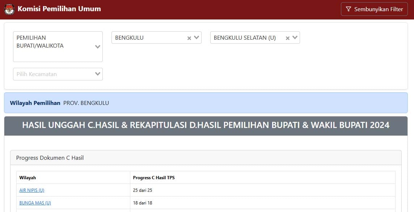Clear the BENGKULU SELATAN (U) selection
The height and width of the screenshot is (212, 414).
[x=288, y=38]
